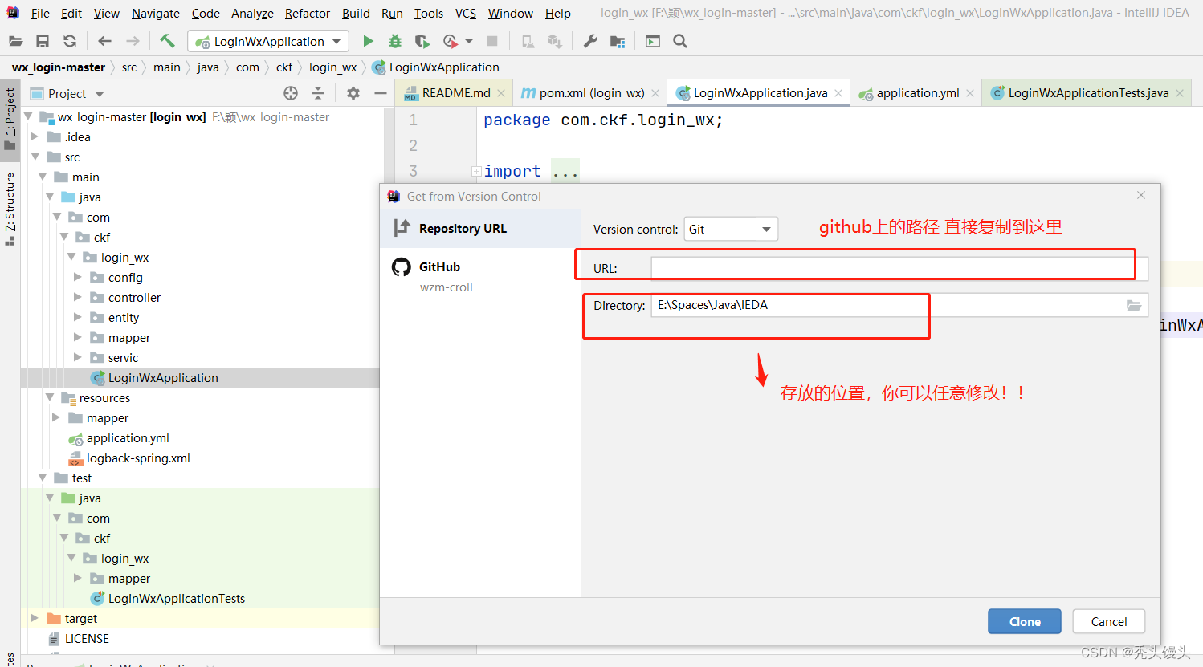
Task: Build project with the green hammer icon
Action: tap(167, 41)
